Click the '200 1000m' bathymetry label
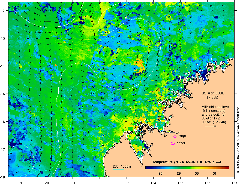 [x=122, y=166]
